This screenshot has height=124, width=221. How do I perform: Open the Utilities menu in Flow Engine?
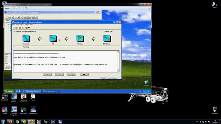click(27, 25)
